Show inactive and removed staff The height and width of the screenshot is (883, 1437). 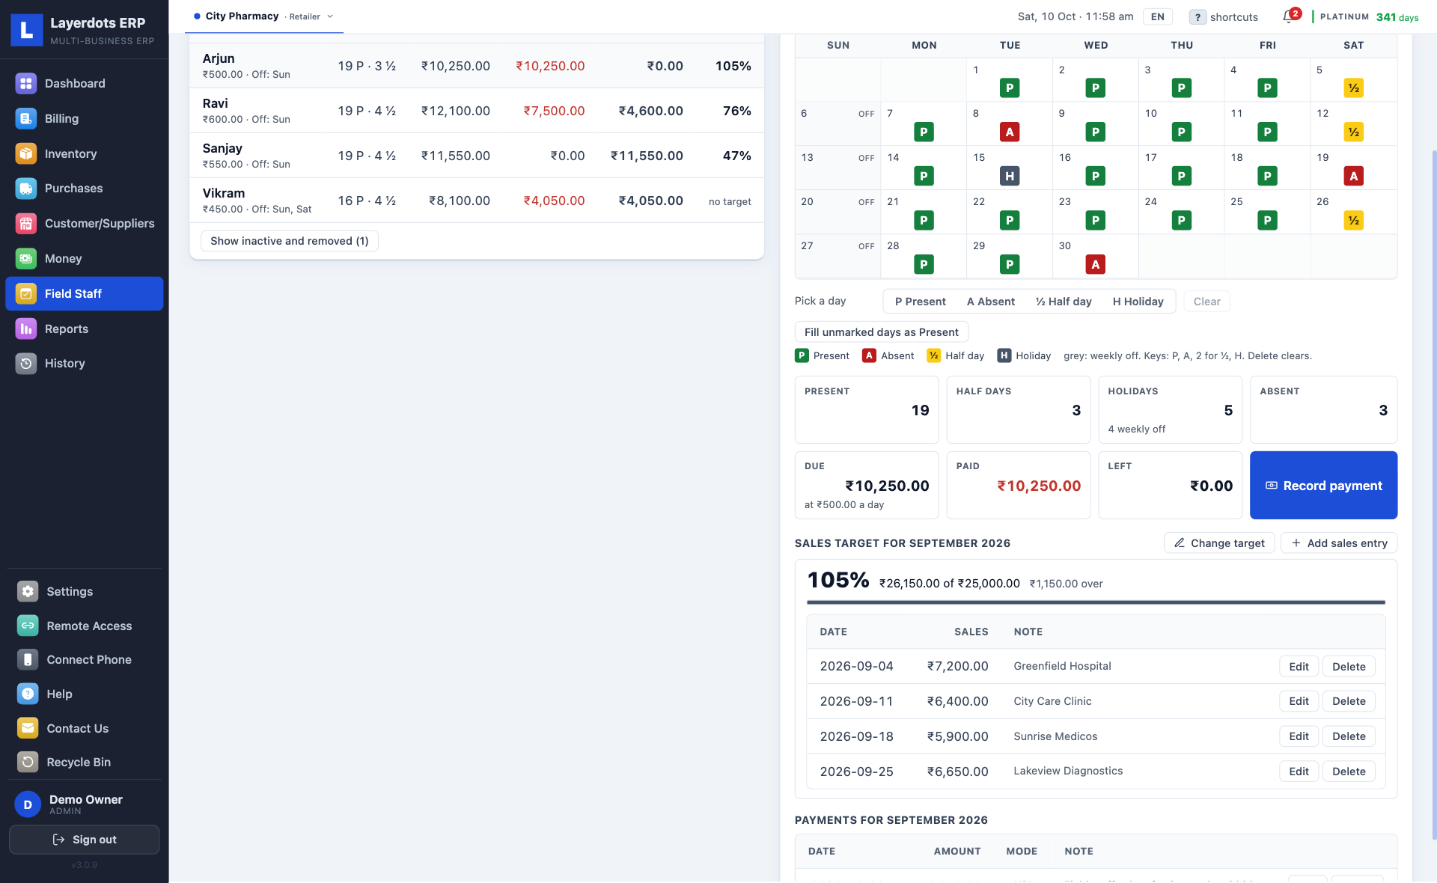290,241
